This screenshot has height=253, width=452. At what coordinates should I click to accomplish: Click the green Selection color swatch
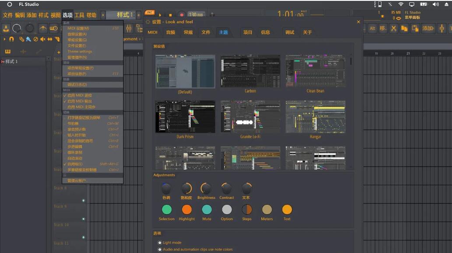pos(167,209)
